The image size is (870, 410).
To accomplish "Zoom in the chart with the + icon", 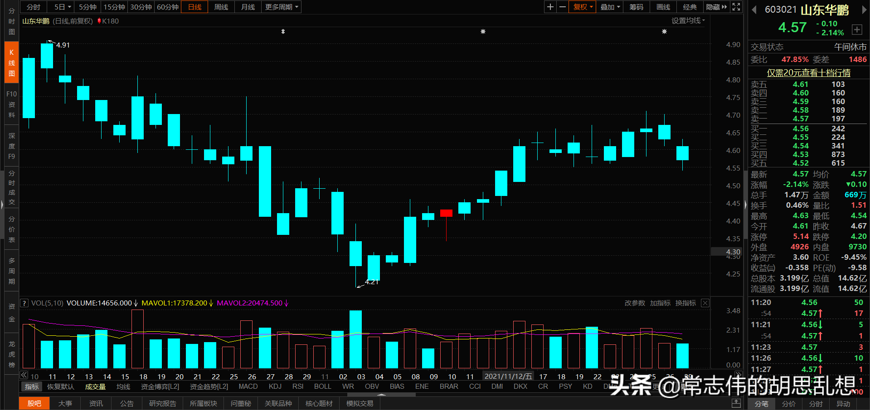I will pyautogui.click(x=550, y=7).
